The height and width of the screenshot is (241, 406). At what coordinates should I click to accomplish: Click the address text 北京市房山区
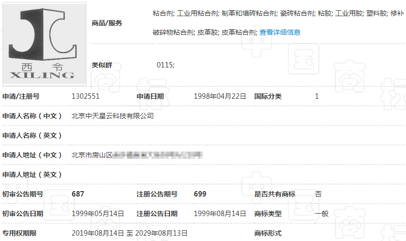point(92,155)
